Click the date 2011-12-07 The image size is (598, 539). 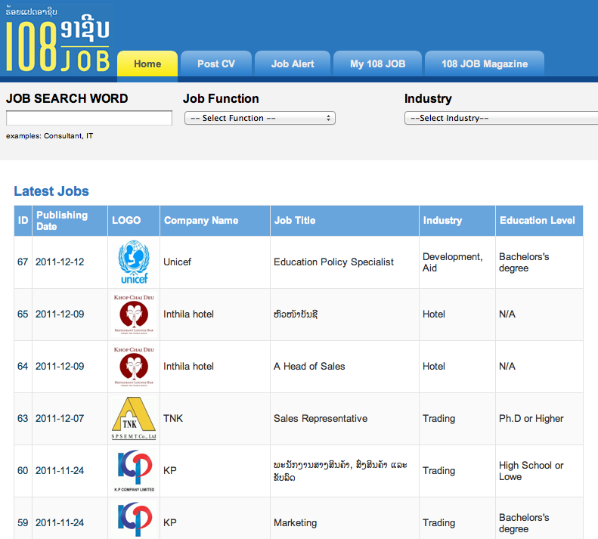60,419
